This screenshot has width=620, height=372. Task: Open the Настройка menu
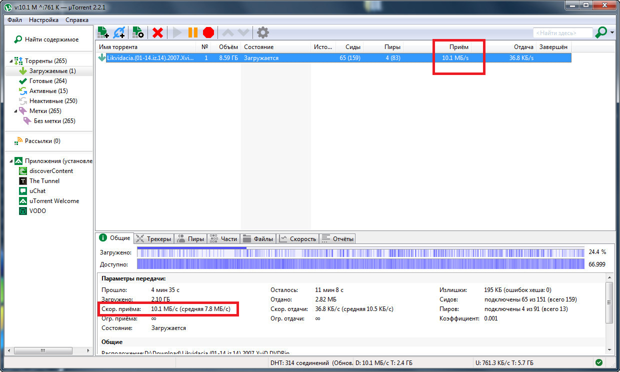tap(43, 20)
